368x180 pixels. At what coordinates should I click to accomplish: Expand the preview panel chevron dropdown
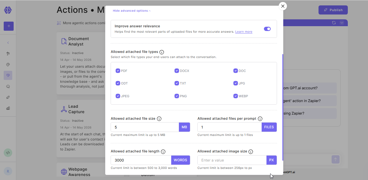[x=342, y=23]
